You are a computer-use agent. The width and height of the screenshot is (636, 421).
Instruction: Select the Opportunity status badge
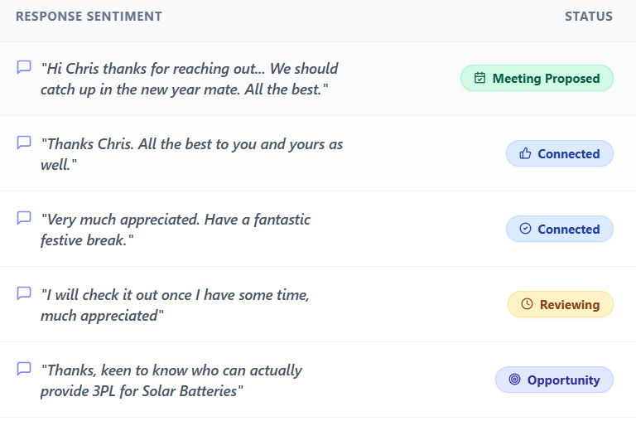click(x=554, y=380)
